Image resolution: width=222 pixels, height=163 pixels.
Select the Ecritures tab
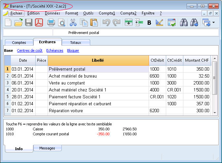48,42
